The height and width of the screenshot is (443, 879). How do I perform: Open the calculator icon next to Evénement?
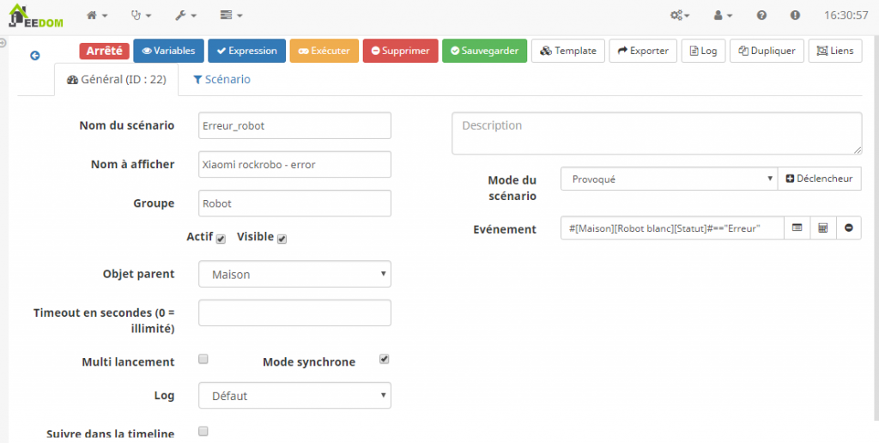click(823, 228)
